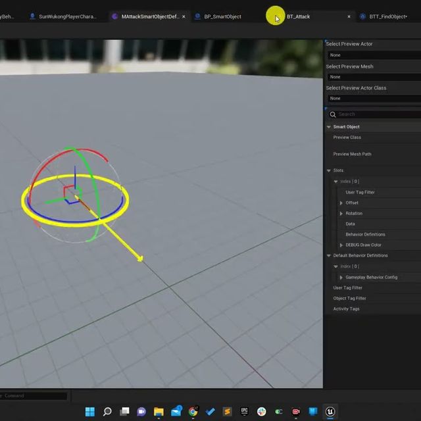Click the SunWukongPlayerChara tab icon
This screenshot has height=421, width=421.
coord(32,16)
